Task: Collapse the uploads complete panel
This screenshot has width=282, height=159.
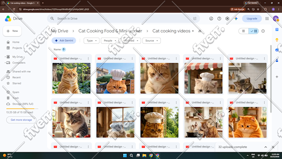Action: coord(266,147)
